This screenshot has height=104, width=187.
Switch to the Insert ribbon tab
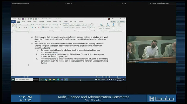pos(24,22)
